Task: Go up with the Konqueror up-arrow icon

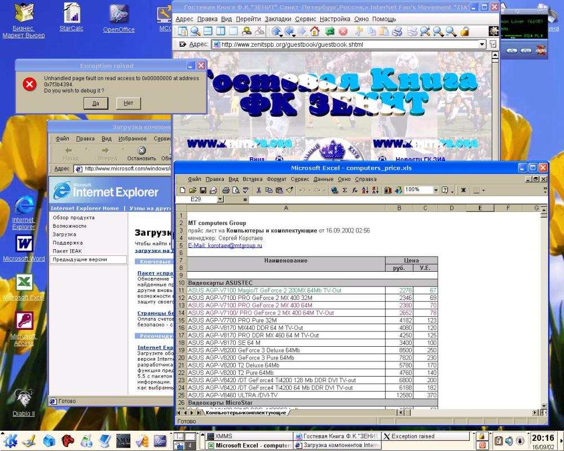Action: coord(276,32)
